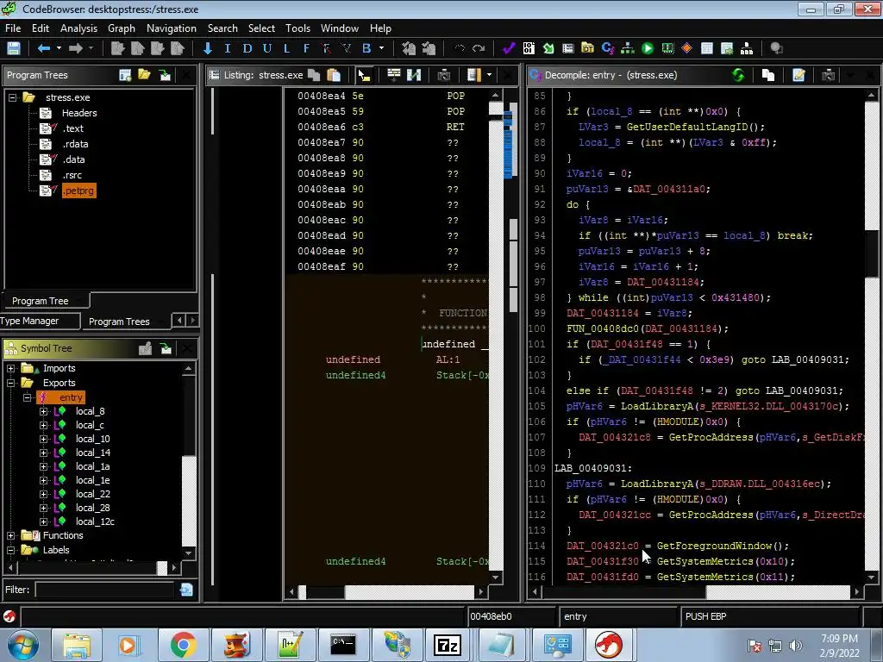Screen dimensions: 883x662
Task: Open Memory Map chip icon
Action: click(667, 48)
